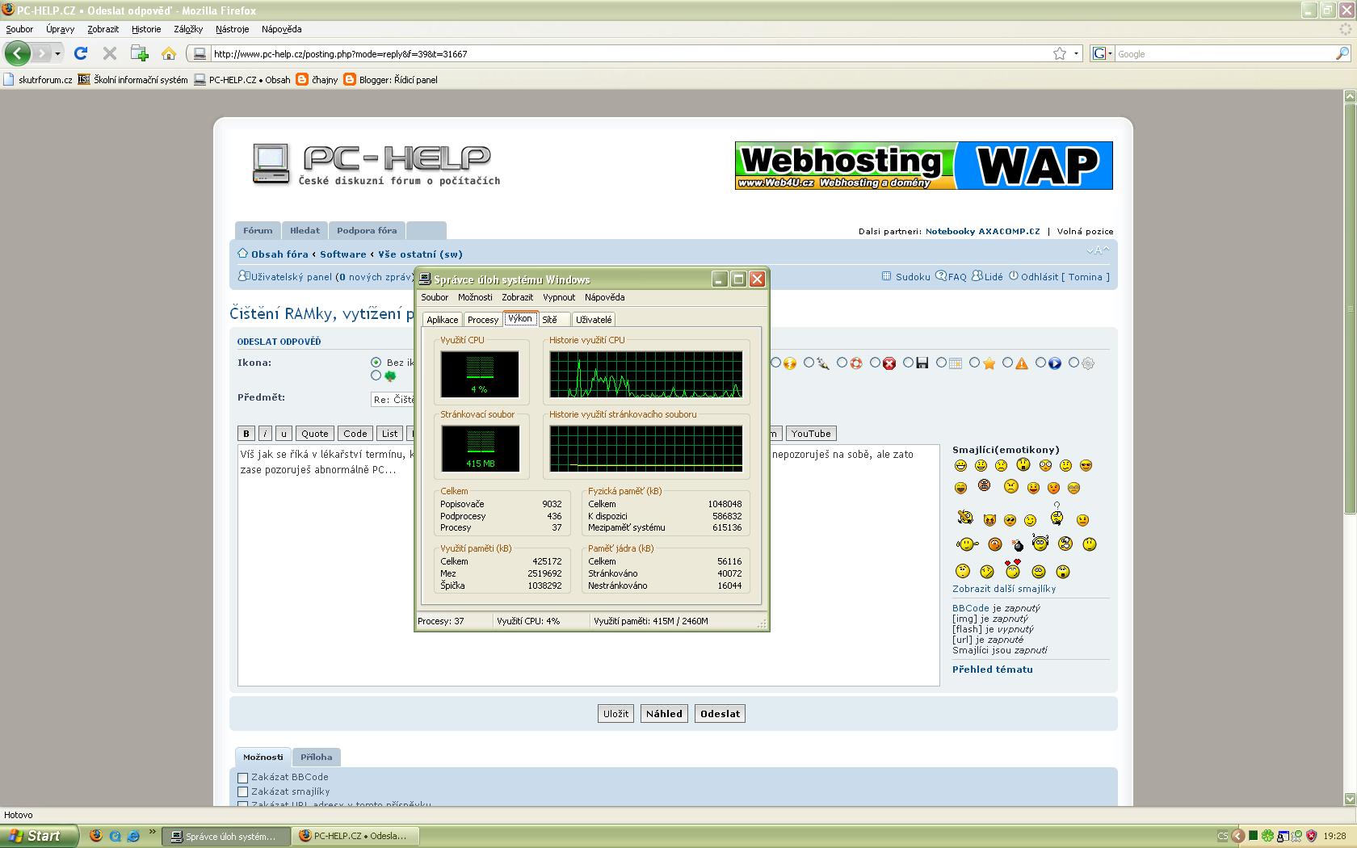Open the Hledat forum tab
The height and width of the screenshot is (848, 1357).
305,230
